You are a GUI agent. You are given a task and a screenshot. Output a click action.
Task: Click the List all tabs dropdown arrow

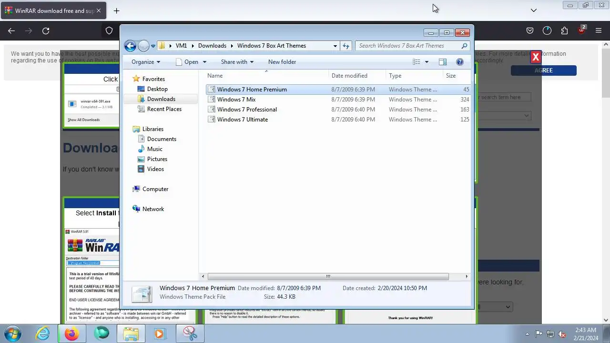coord(534,10)
